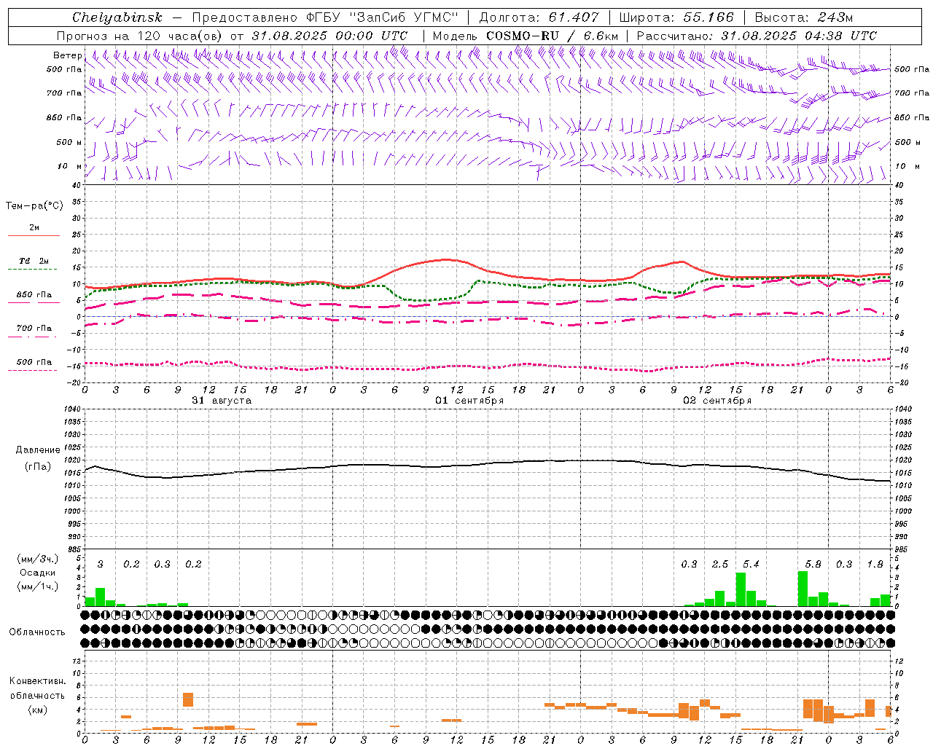Select the Модель COSMO-RU / 6.6км label
Image resolution: width=933 pixels, height=746 pixels.
(526, 36)
